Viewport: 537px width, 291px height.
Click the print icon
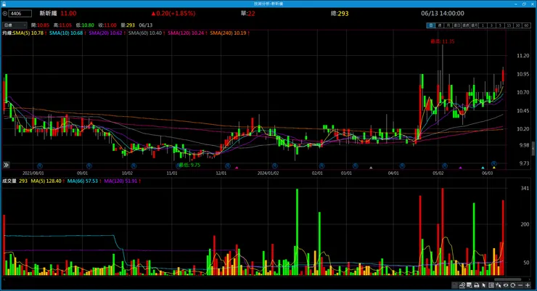pos(477,285)
